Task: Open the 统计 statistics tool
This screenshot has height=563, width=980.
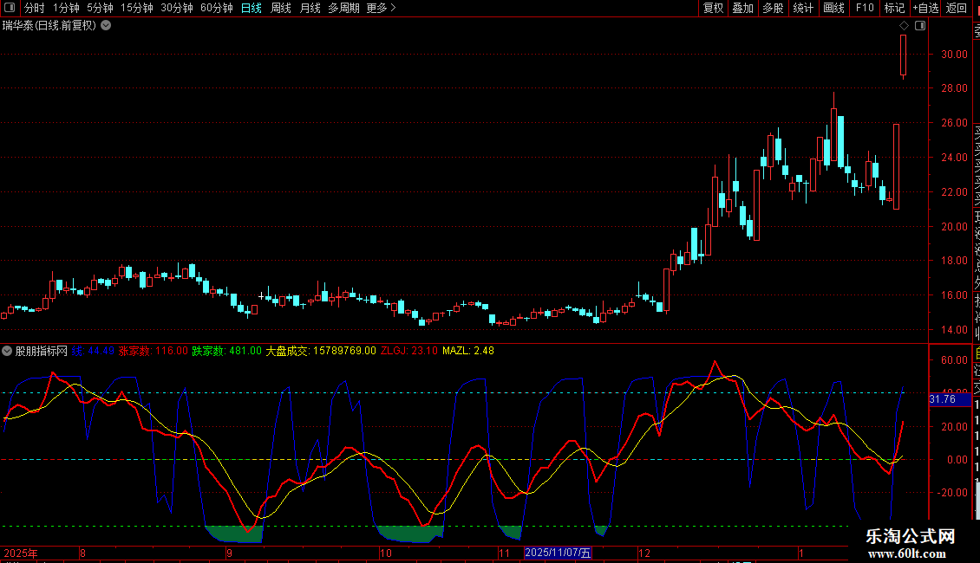Action: (x=803, y=8)
